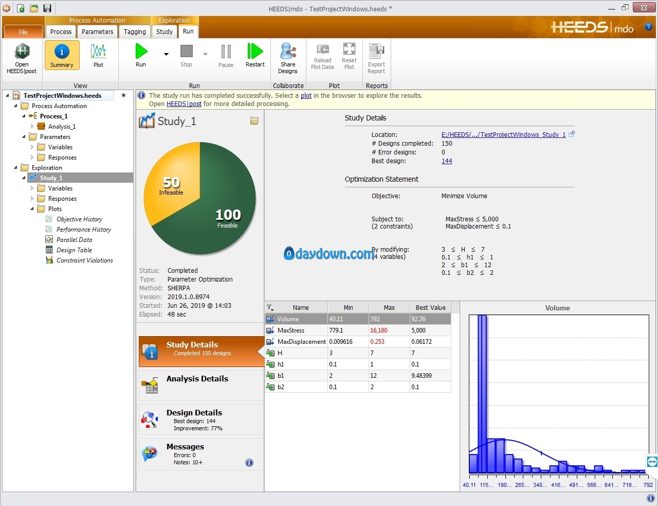The height and width of the screenshot is (506, 658).
Task: Open best design 144 link
Action: 447,161
